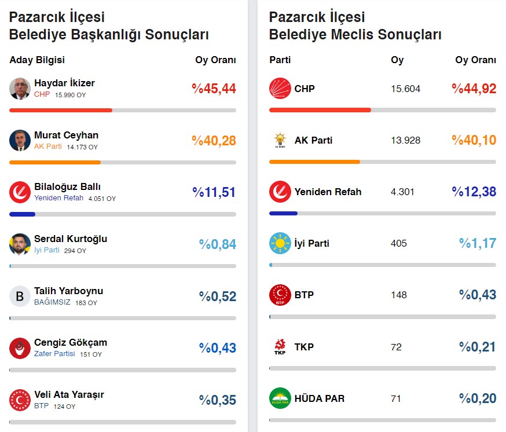Click the İyi Parti sun logo
Viewport: 506px width, 432px height.
(280, 243)
